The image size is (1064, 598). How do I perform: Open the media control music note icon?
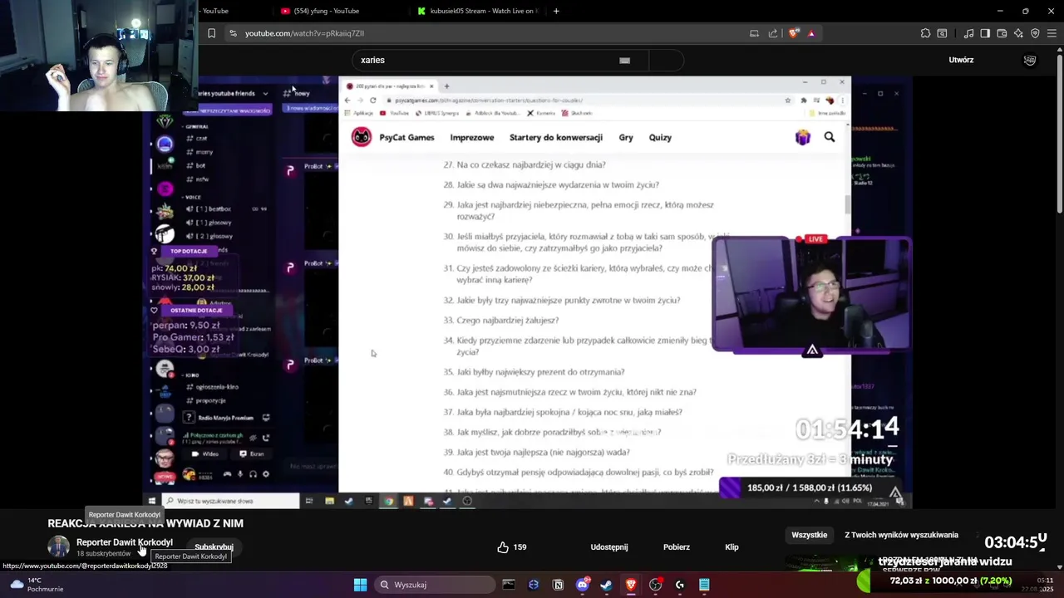point(968,33)
